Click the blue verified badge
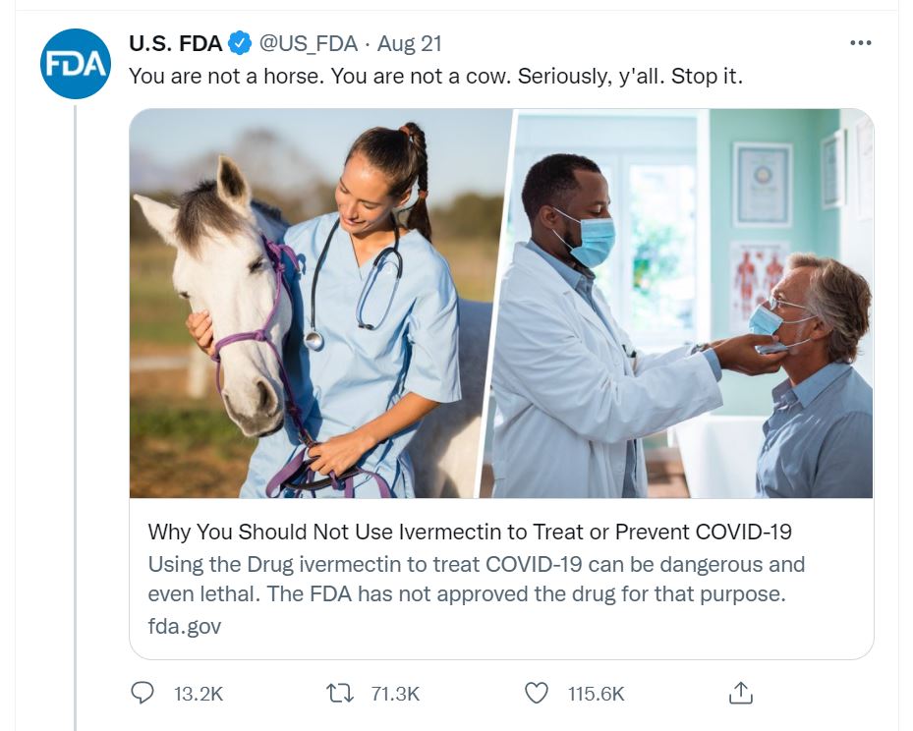The width and height of the screenshot is (913, 731). (x=240, y=43)
